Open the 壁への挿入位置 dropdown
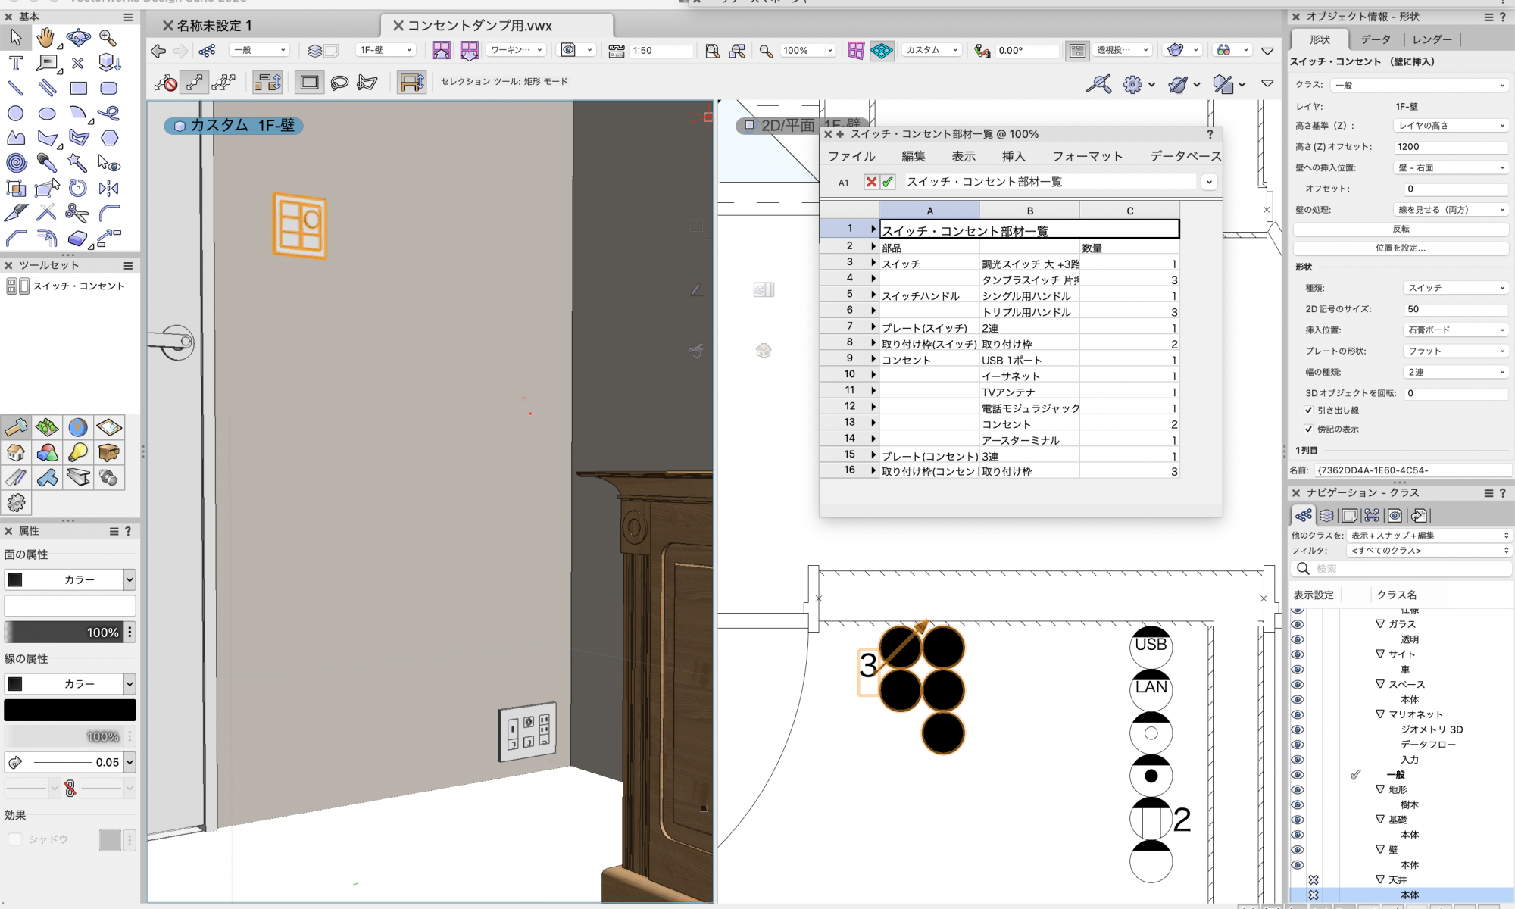This screenshot has height=909, width=1515. [1451, 167]
